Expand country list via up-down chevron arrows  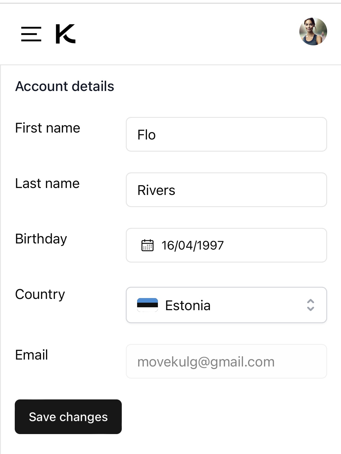[310, 305]
